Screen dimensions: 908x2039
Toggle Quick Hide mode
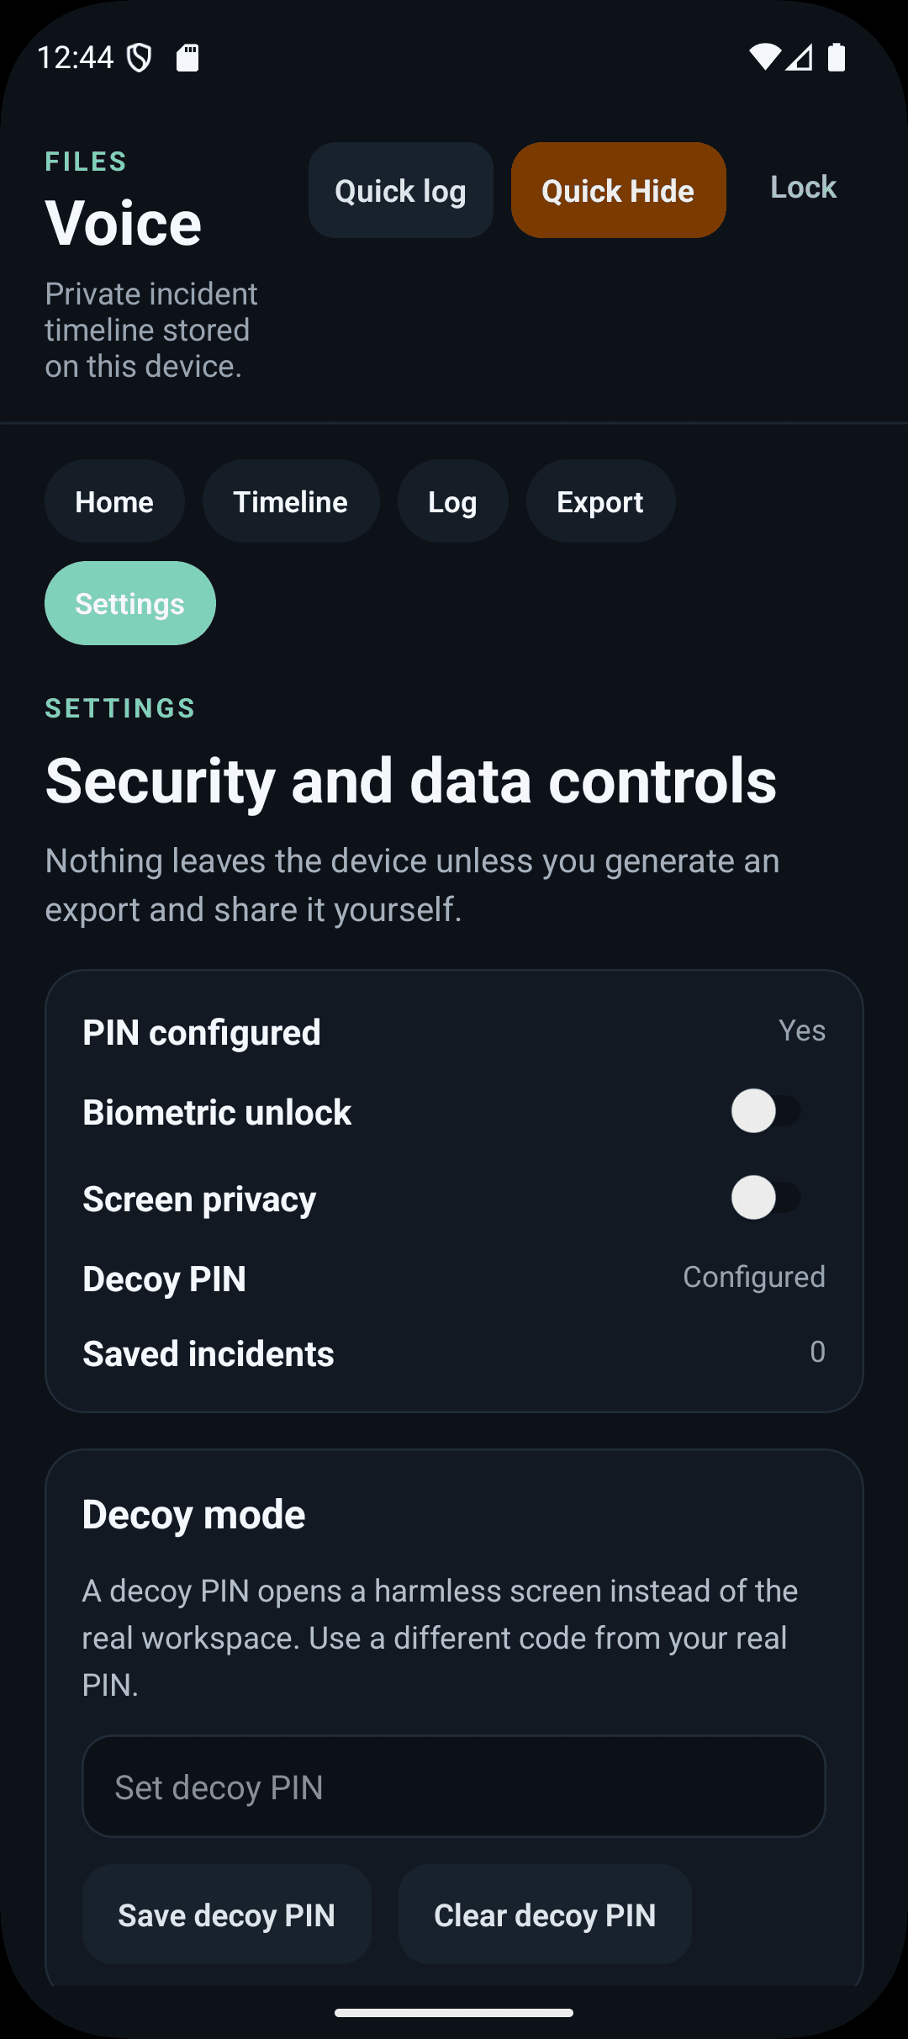click(x=618, y=190)
